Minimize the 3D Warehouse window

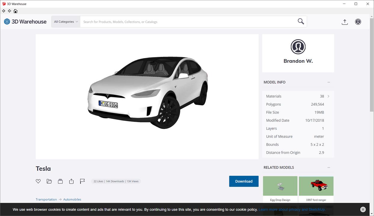344,4
